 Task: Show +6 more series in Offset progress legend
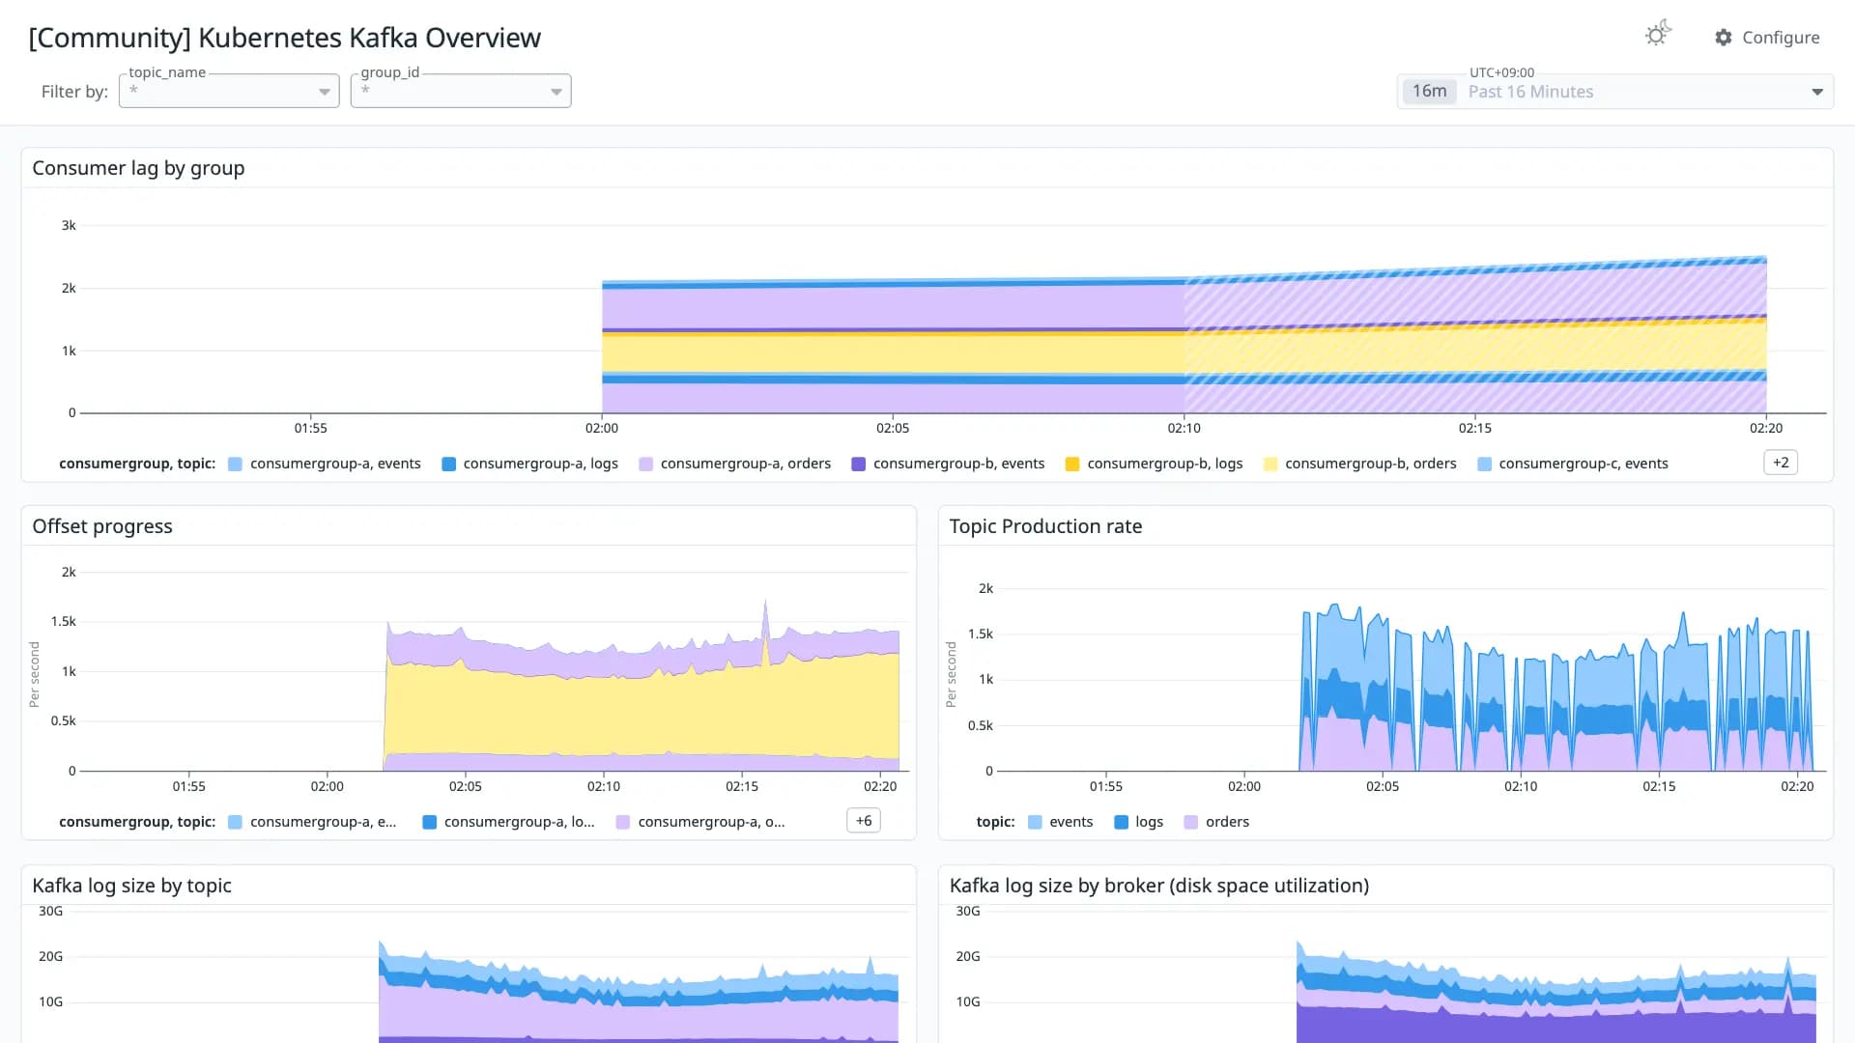pos(864,821)
